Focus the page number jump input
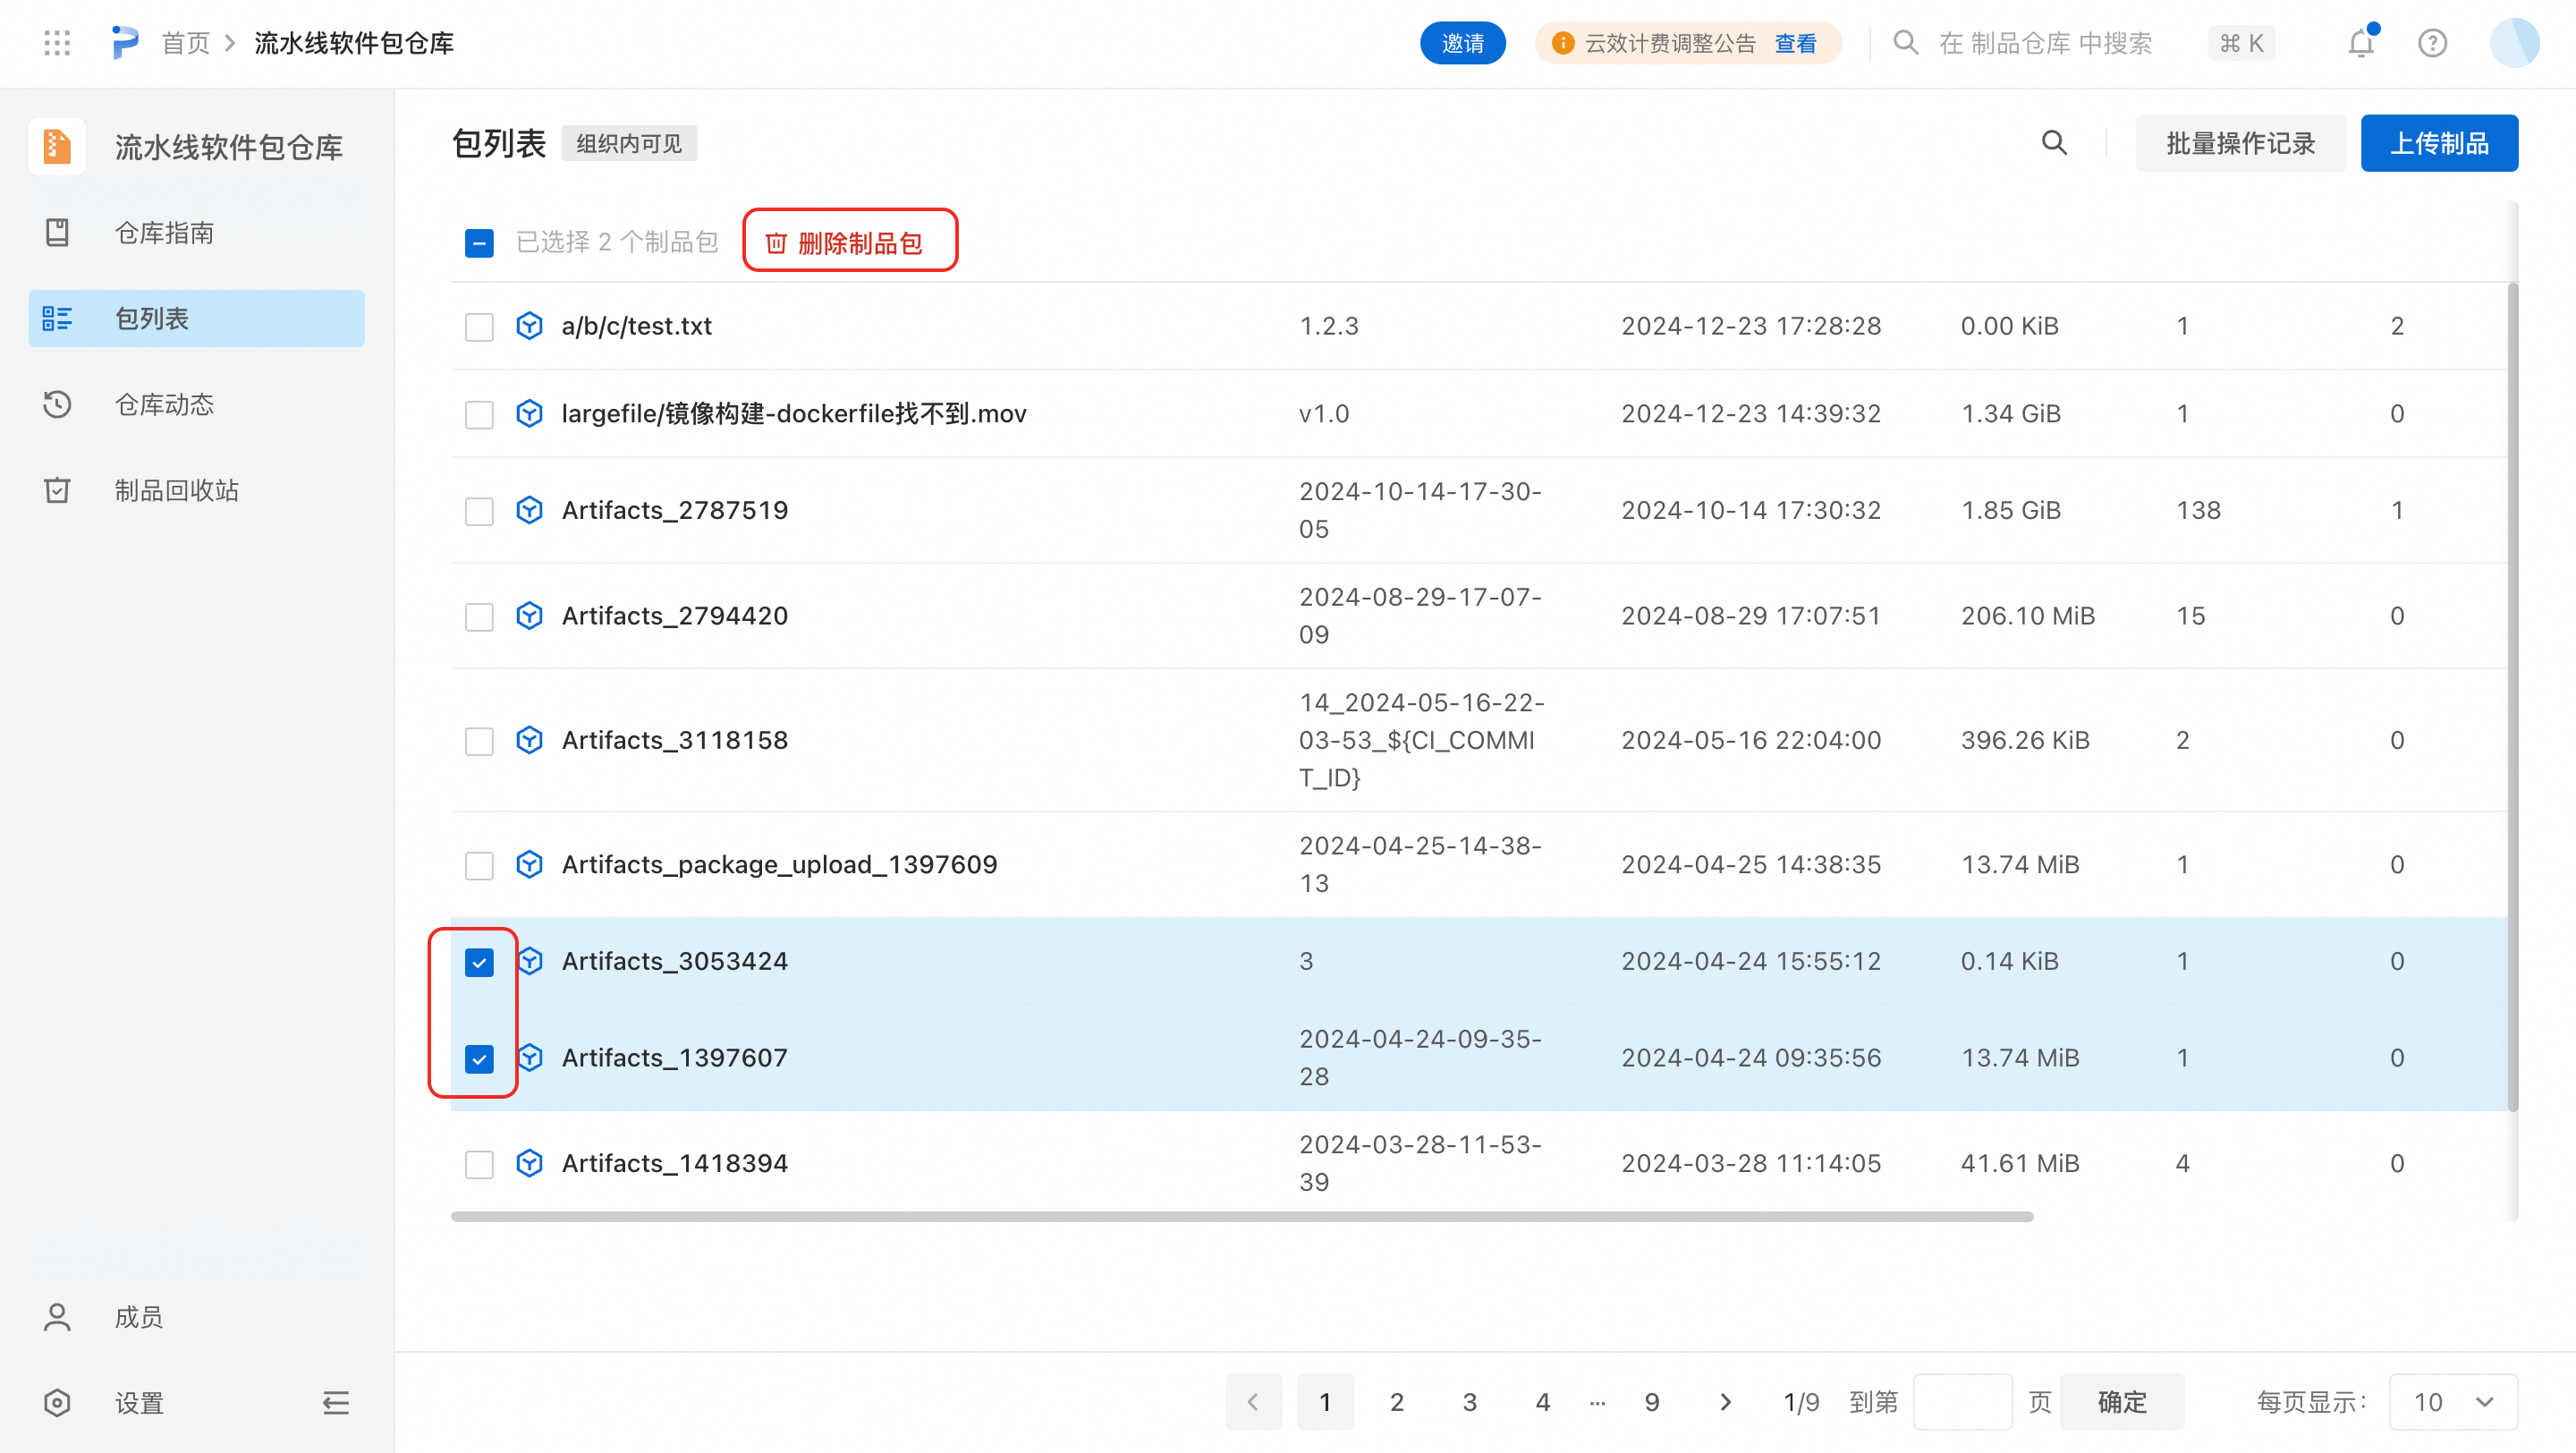2576x1453 pixels. point(1962,1402)
